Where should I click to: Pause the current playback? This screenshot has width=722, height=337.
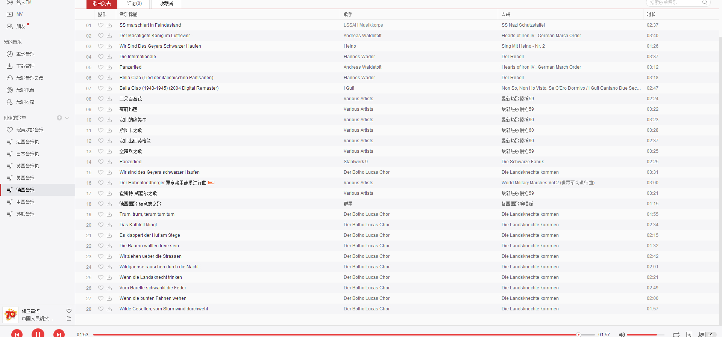pyautogui.click(x=38, y=333)
